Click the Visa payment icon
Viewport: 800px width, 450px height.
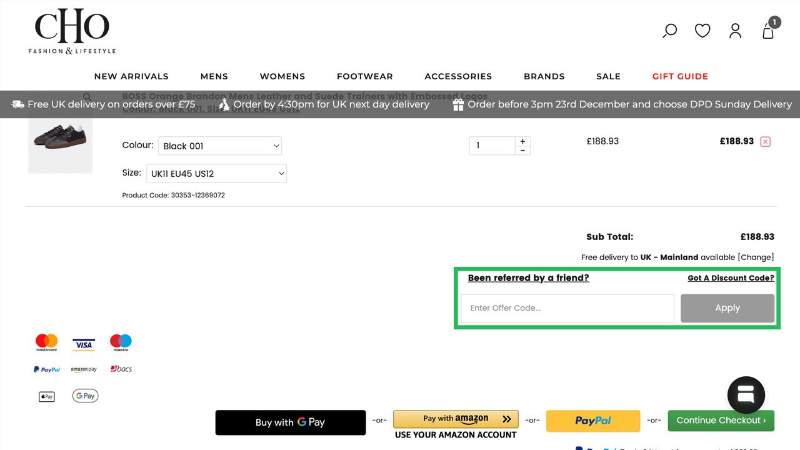click(83, 344)
